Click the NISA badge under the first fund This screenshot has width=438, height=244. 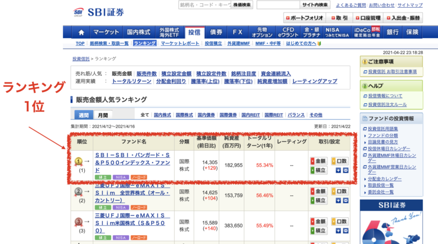pyautogui.click(x=121, y=177)
